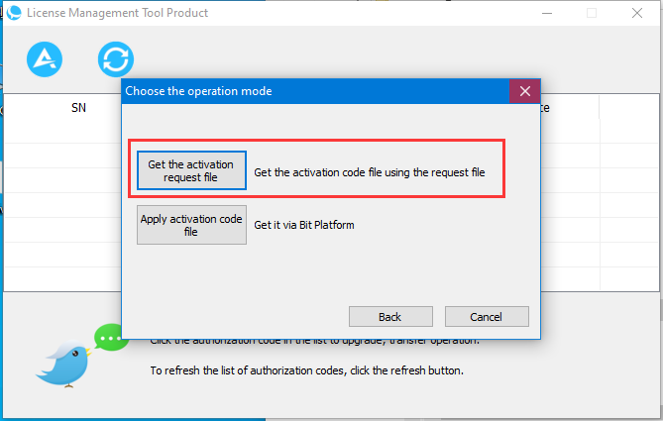Click the request file description text
The image size is (663, 421).
(370, 172)
